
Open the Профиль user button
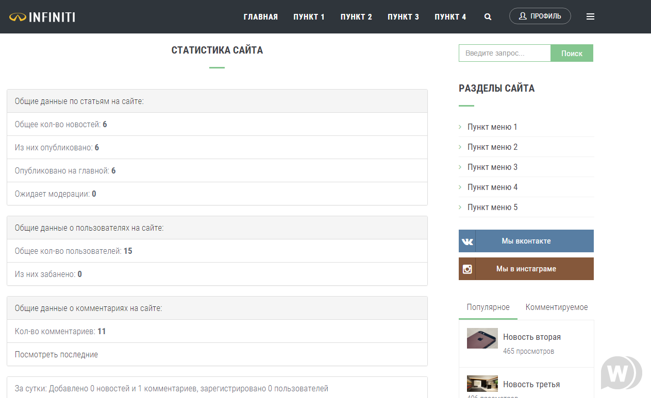pyautogui.click(x=540, y=16)
